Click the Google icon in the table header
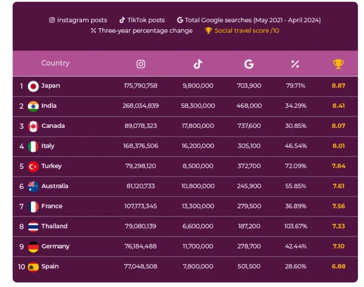The width and height of the screenshot is (364, 287). tap(249, 64)
